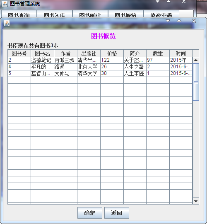Select the 关于盗... description cell
Screen dimensions: 207x224
pos(135,60)
